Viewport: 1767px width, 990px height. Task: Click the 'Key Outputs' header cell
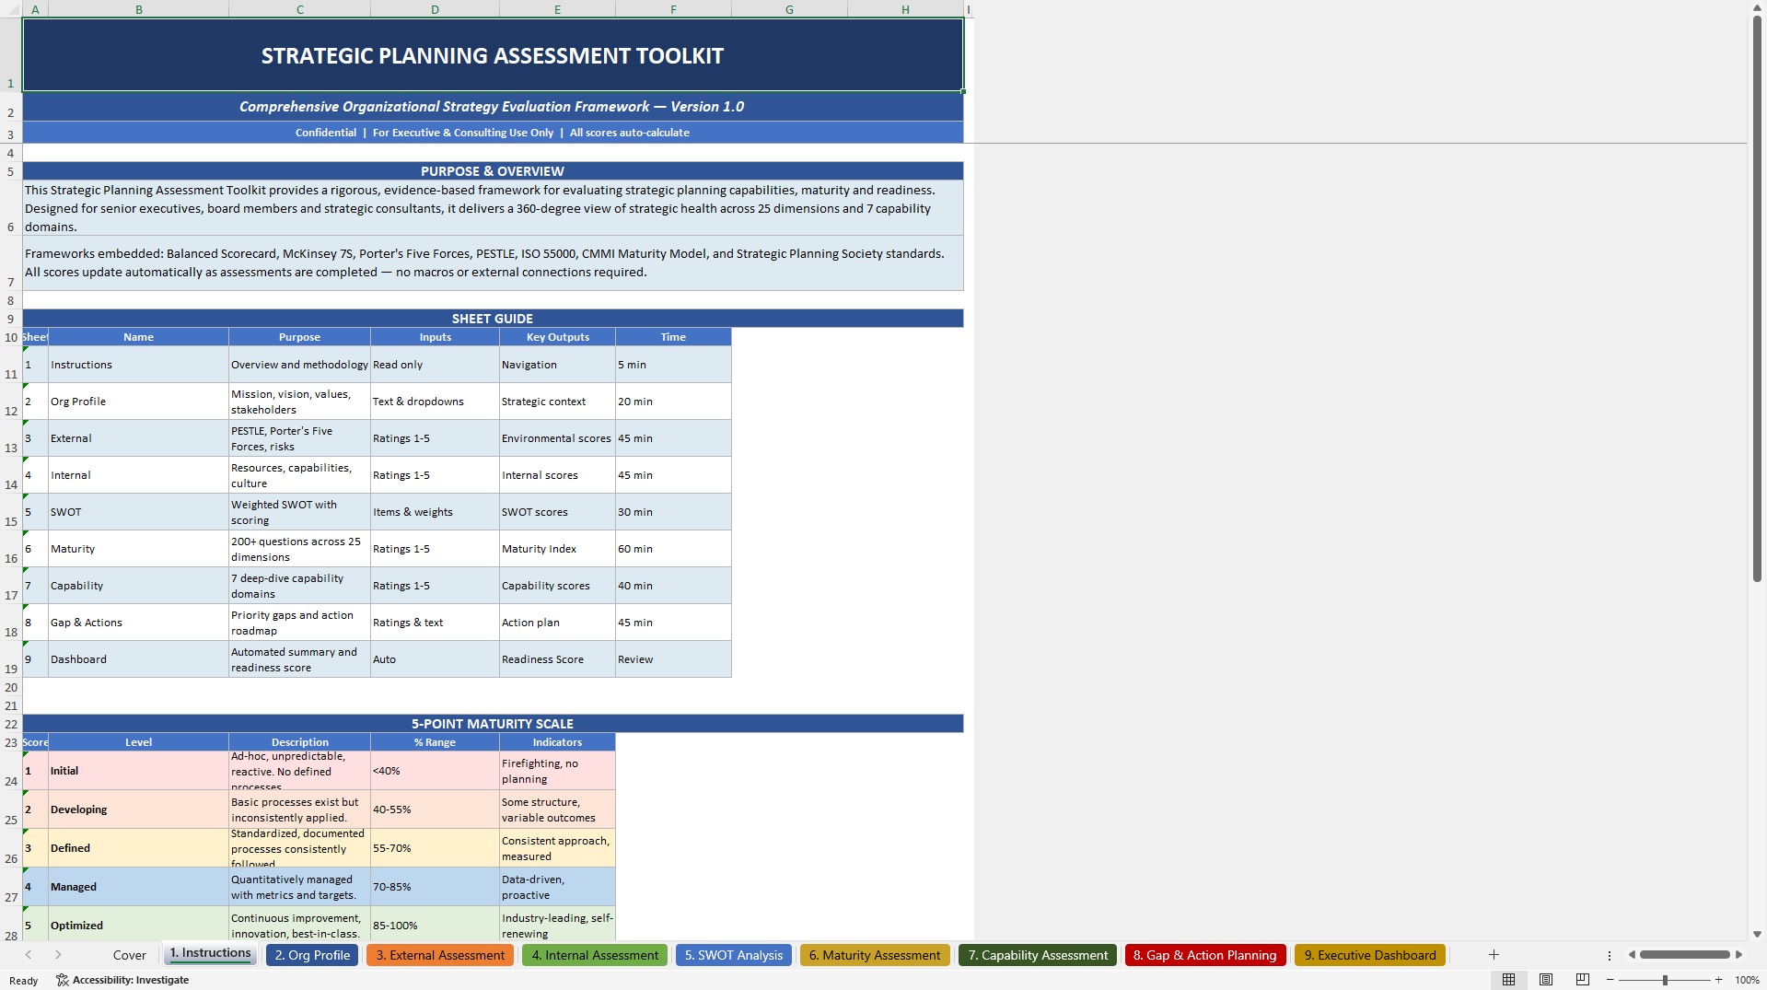(x=557, y=337)
